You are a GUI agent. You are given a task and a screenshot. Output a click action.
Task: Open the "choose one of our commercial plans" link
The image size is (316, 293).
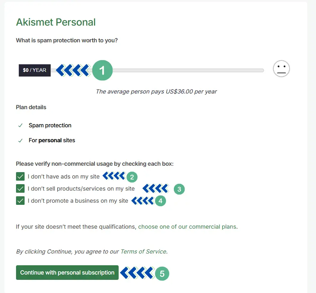click(187, 227)
